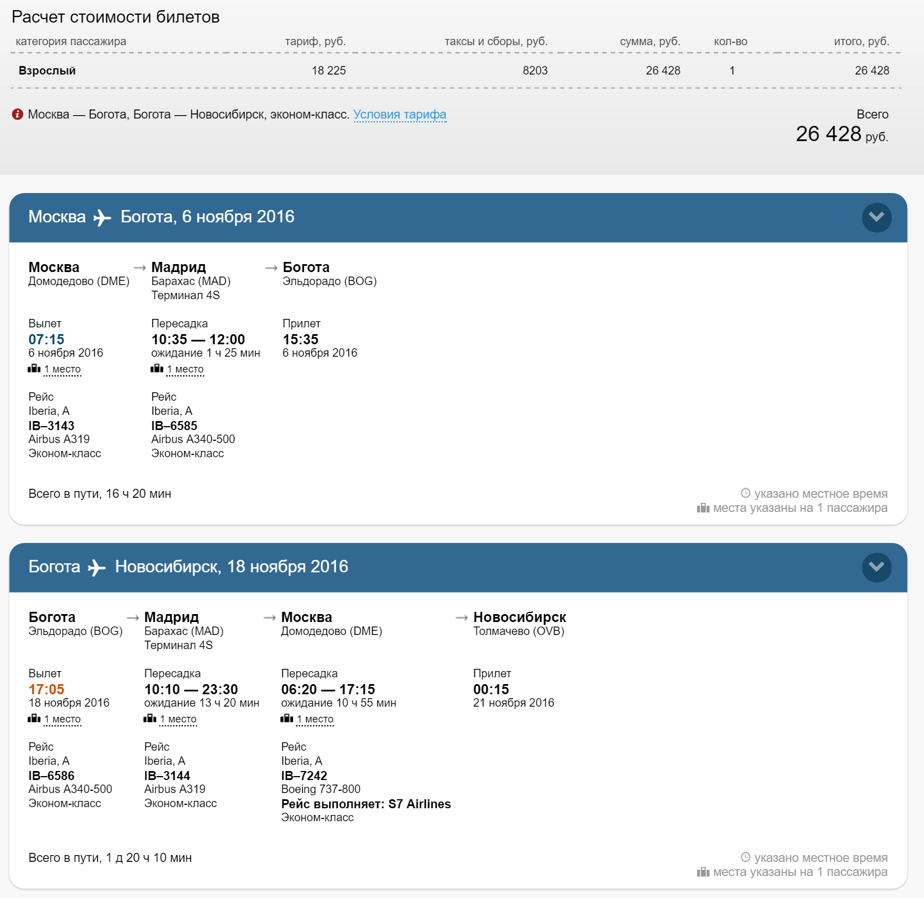The height and width of the screenshot is (898, 924).
Task: Click baggage icon under 17:05 departure
Action: (34, 719)
